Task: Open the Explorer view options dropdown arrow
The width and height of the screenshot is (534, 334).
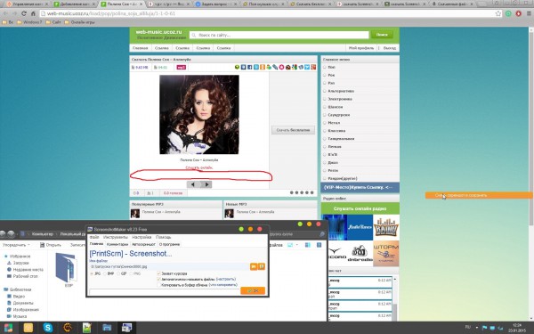Action: click(x=296, y=245)
